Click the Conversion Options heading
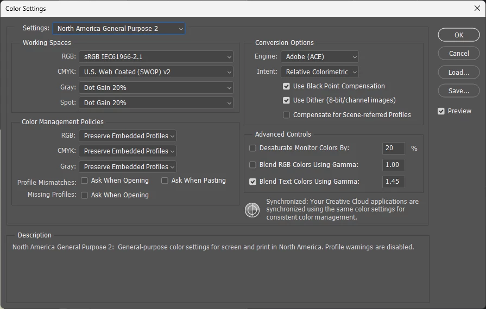 click(x=284, y=43)
